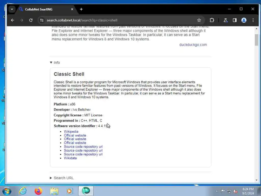Open the Extensions puzzle icon
Viewport: 261px width, 196px height.
[x=212, y=20]
